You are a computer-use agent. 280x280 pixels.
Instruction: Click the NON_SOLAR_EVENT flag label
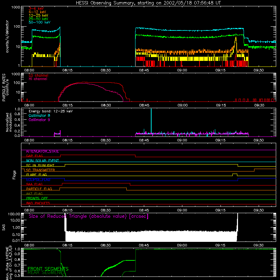pyautogui.click(x=42, y=161)
